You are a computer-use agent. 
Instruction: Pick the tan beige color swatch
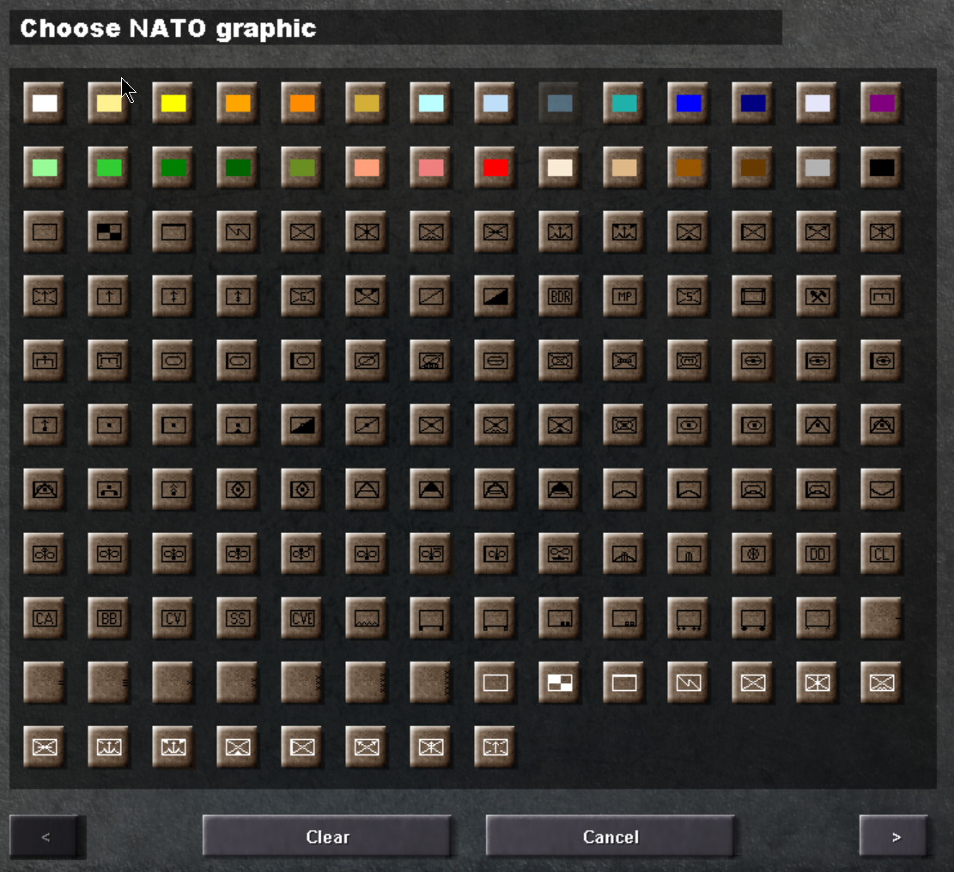(624, 167)
